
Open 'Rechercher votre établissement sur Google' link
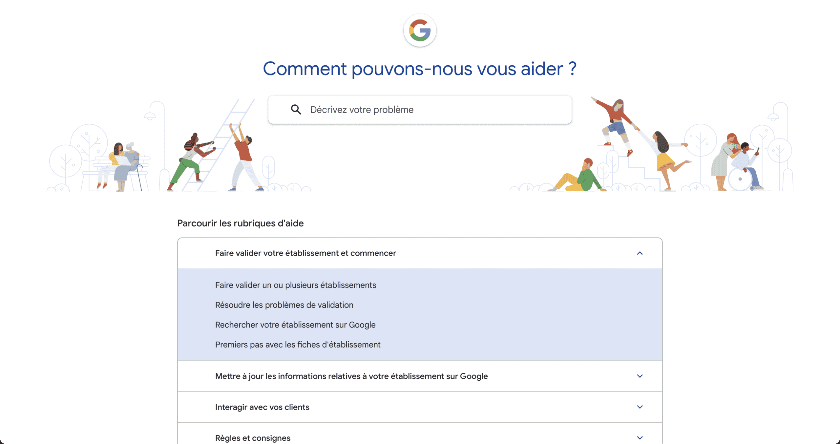pos(295,325)
